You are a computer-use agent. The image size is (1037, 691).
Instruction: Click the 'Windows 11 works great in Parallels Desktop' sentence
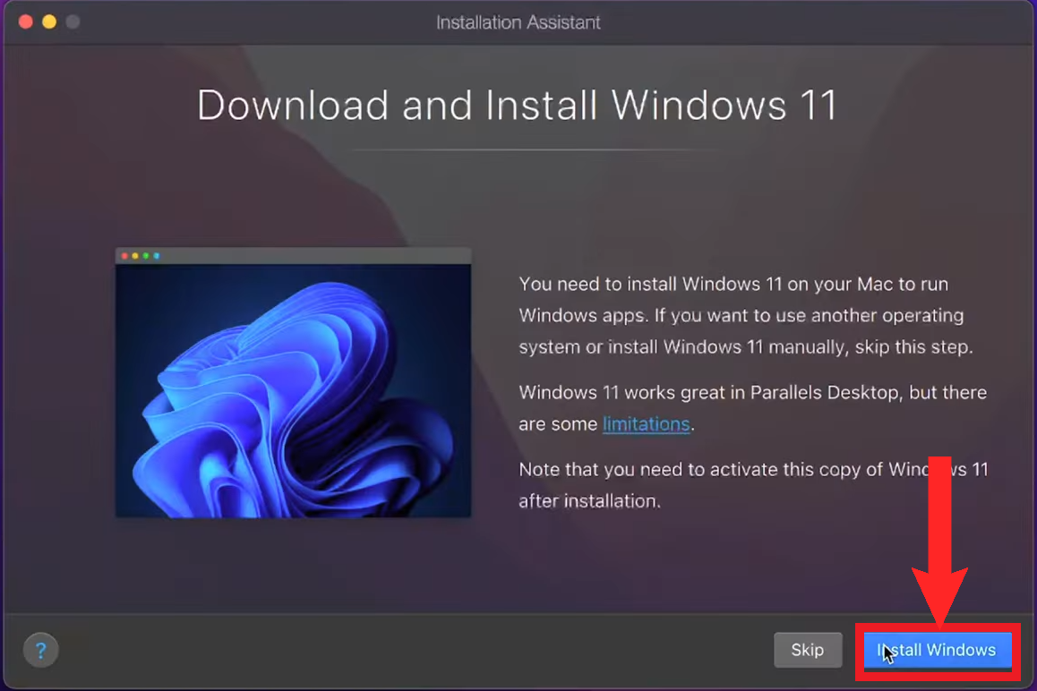tap(752, 408)
